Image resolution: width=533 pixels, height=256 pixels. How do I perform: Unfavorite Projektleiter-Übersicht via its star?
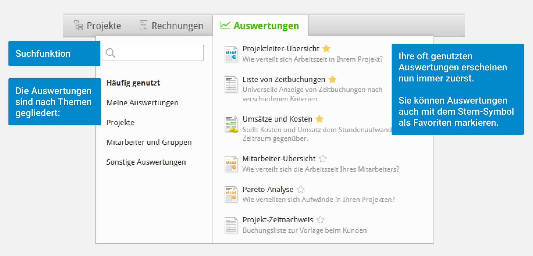pos(326,48)
